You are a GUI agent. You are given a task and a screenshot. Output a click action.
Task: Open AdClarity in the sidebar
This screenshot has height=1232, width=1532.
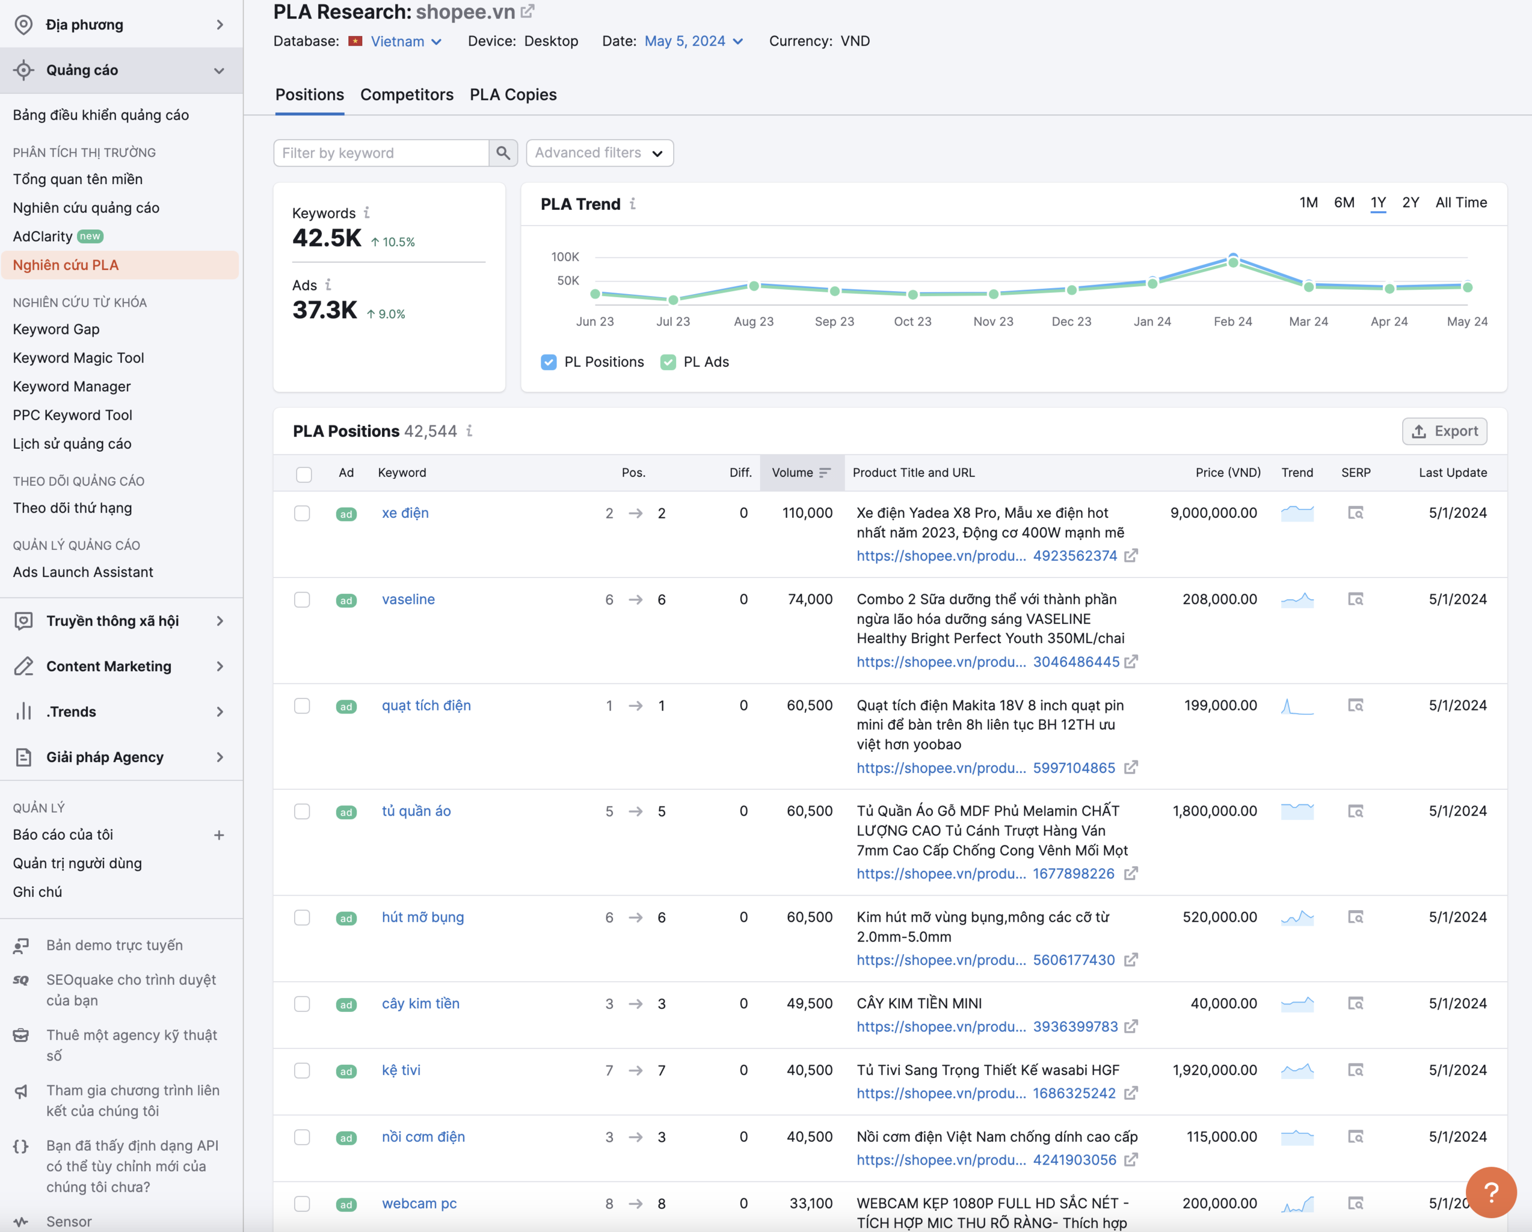[43, 236]
